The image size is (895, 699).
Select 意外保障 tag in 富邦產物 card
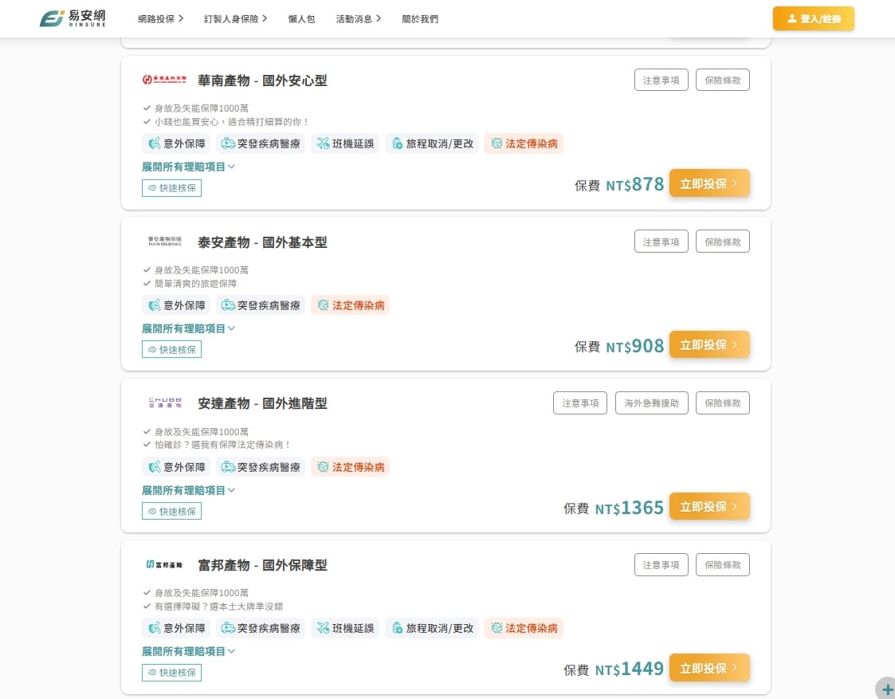click(x=176, y=628)
